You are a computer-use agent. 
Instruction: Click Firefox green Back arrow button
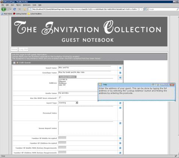(4, 9)
